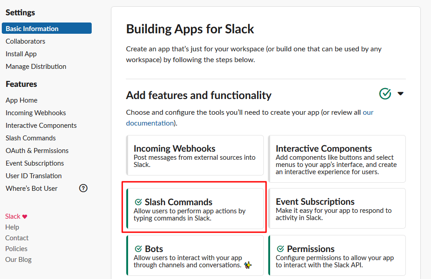Open the Our Blog footer link
Screen dimensions: 431x279
coord(18,259)
